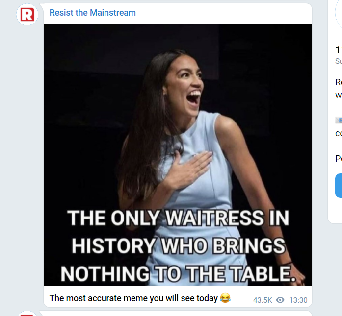This screenshot has width=342, height=316.
Task: Click the meme text "NOTHING TO THE TABLE"
Action: click(x=179, y=273)
